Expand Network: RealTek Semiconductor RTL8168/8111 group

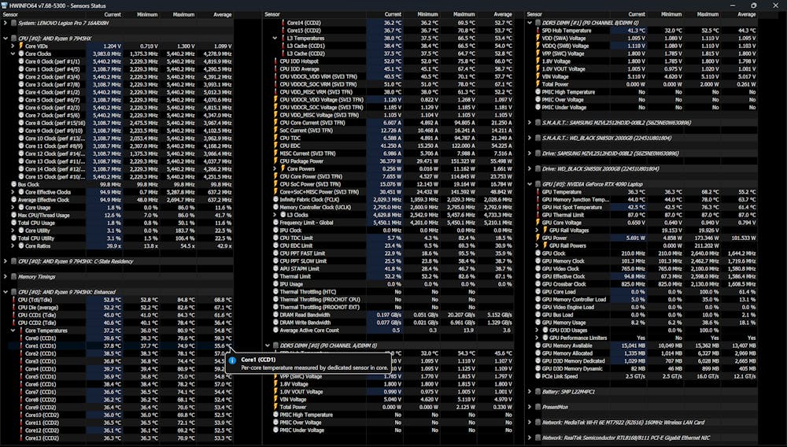pyautogui.click(x=530, y=438)
